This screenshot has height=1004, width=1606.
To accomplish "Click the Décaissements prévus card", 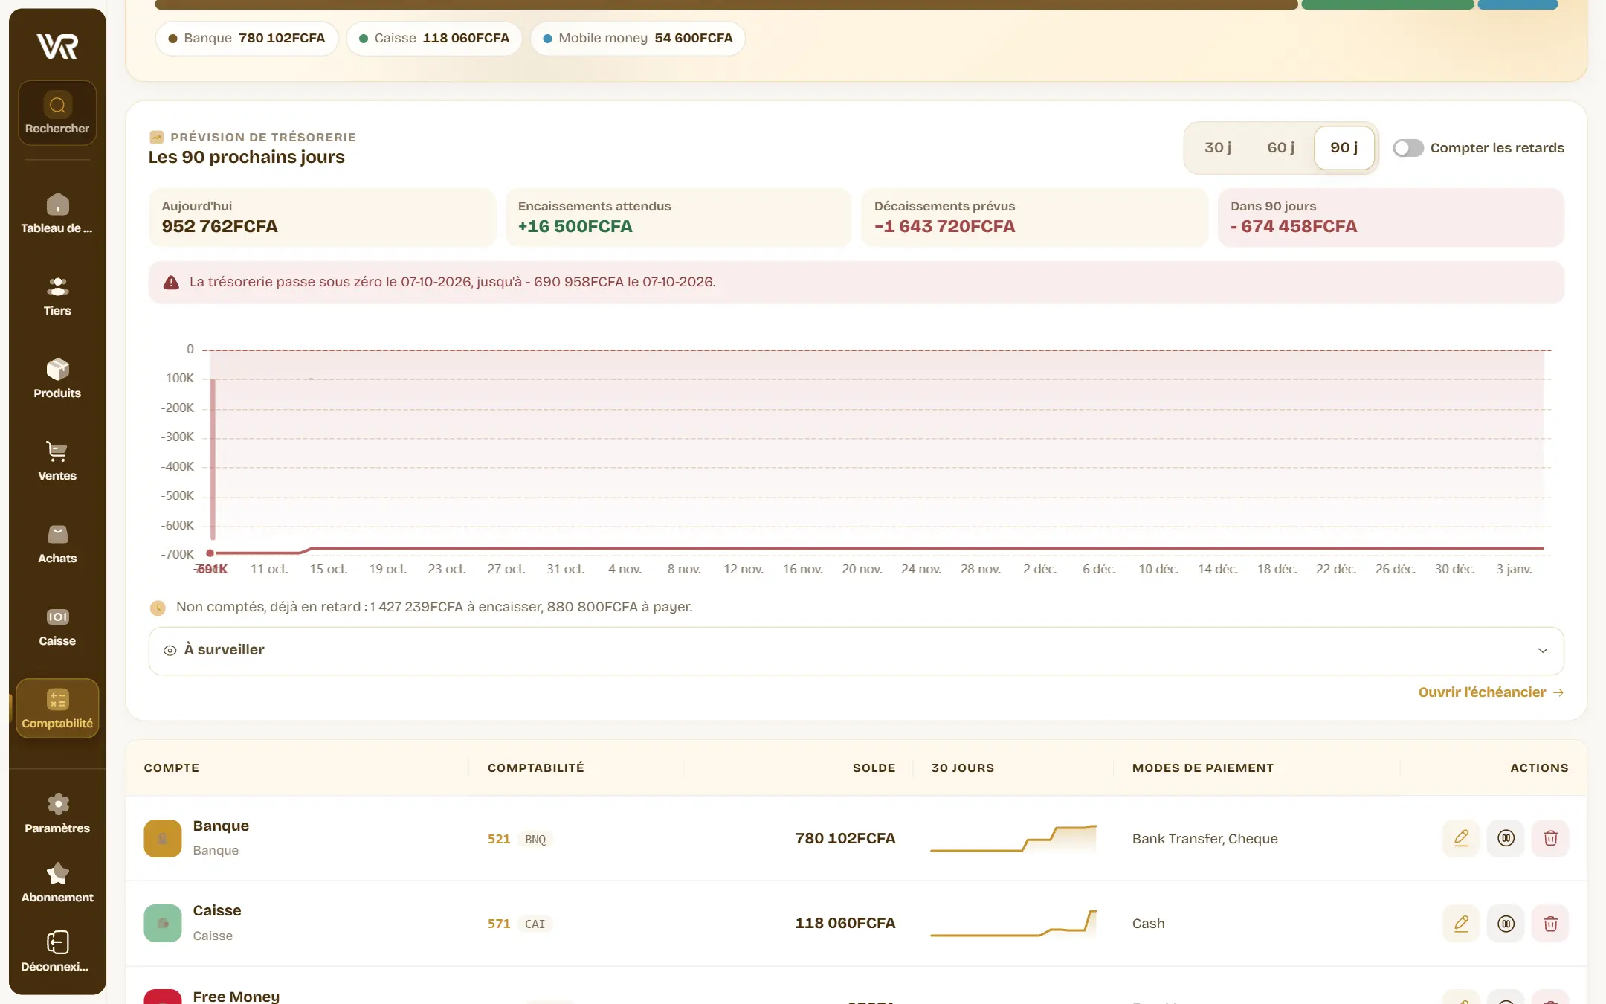I will pyautogui.click(x=1034, y=217).
